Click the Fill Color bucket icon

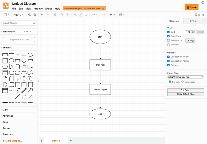tap(75, 15)
